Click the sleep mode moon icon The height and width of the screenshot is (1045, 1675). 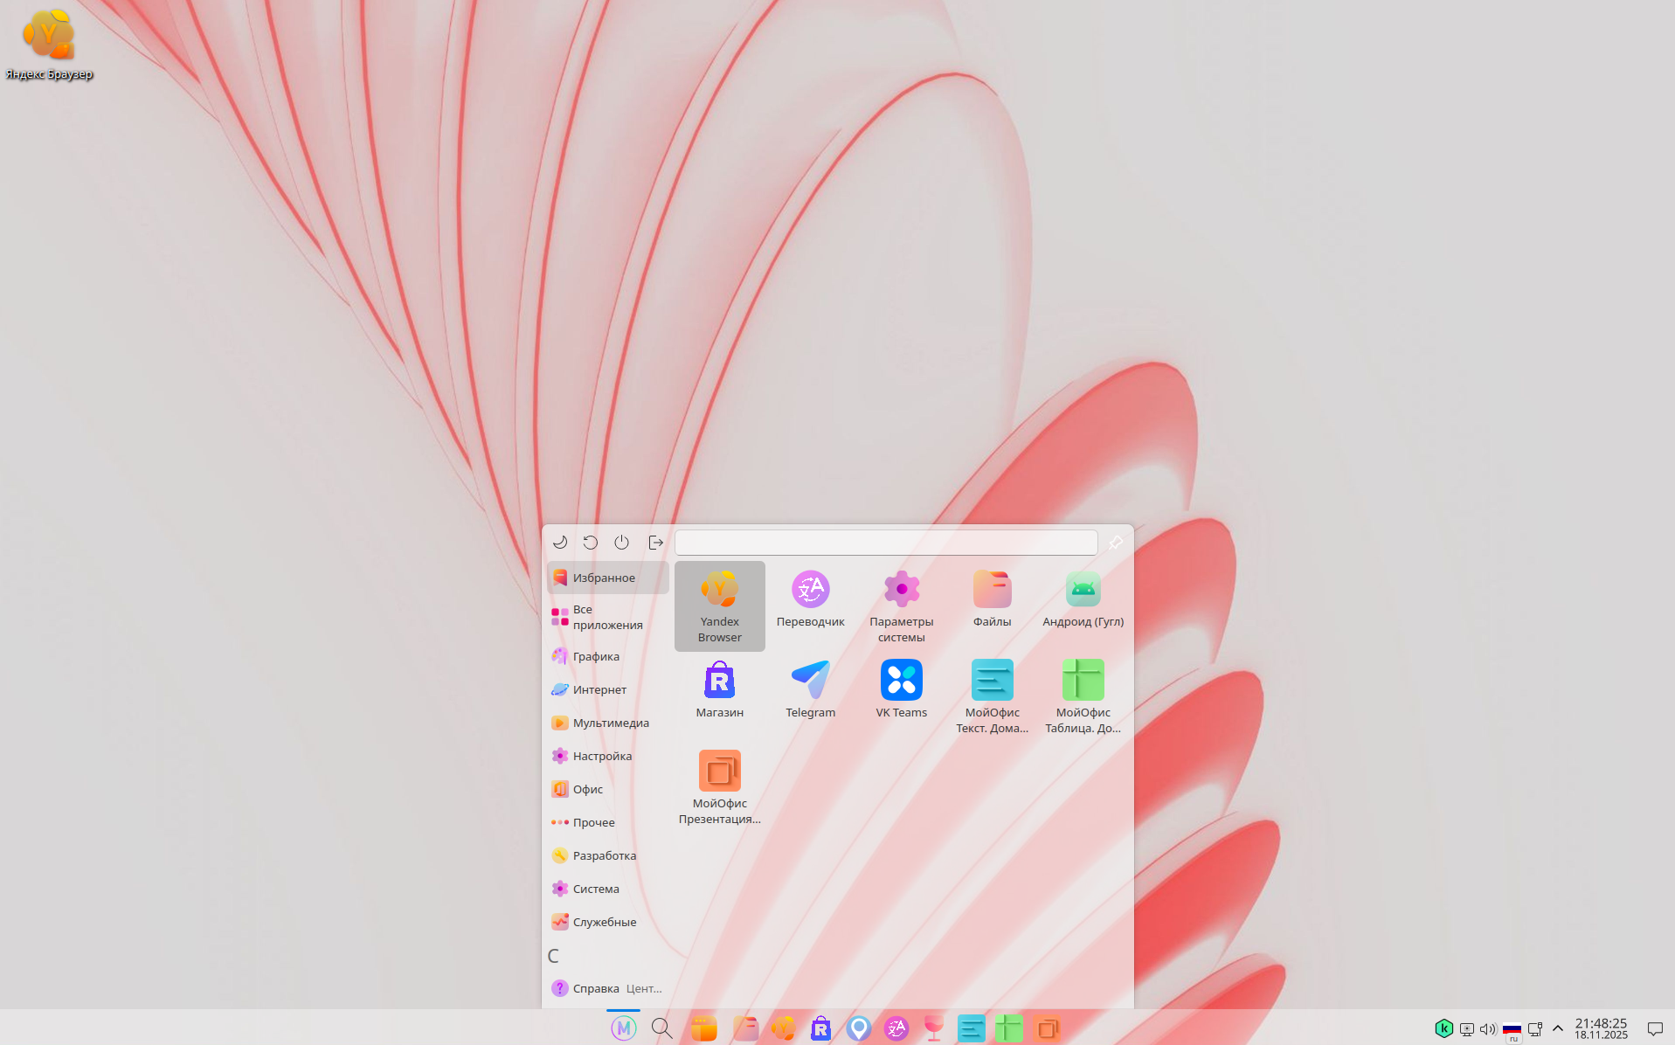[560, 543]
